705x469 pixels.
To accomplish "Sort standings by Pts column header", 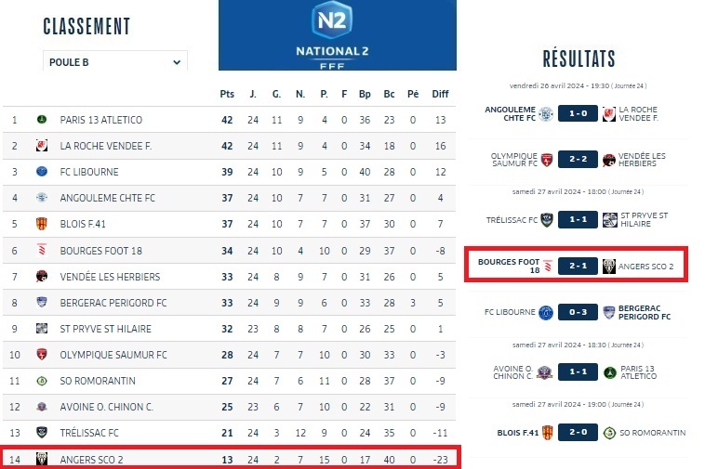I will click(227, 94).
